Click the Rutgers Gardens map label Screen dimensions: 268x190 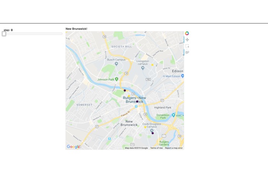click(164, 143)
